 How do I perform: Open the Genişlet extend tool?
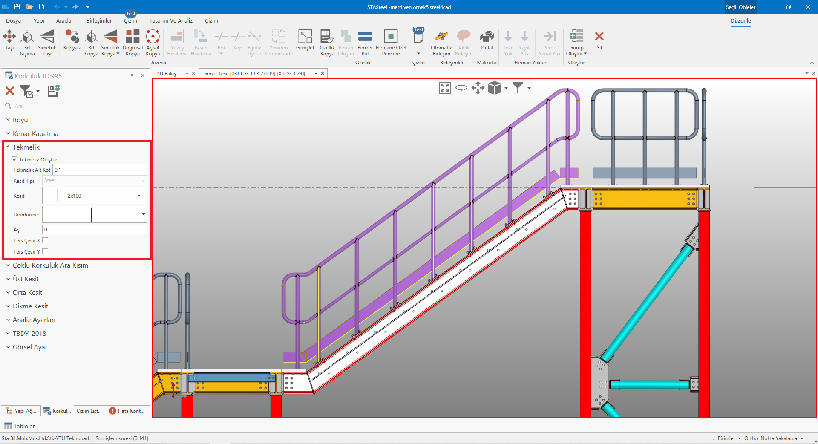tap(305, 37)
